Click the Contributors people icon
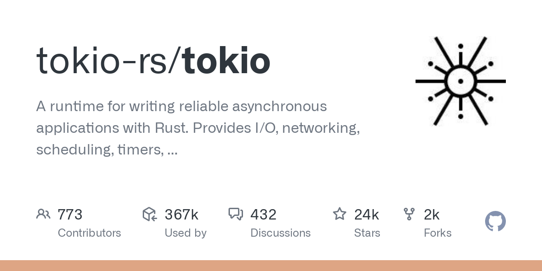The width and height of the screenshot is (542, 271). [x=43, y=214]
